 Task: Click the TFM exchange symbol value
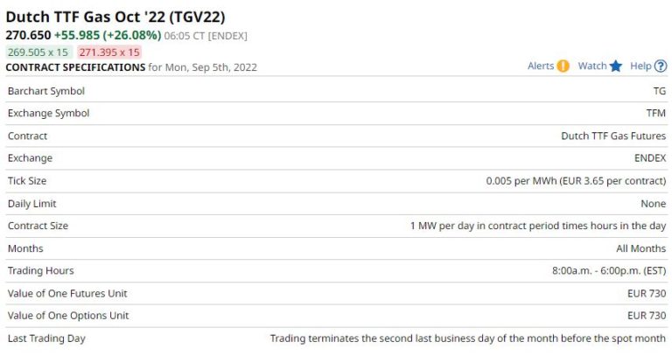[655, 113]
